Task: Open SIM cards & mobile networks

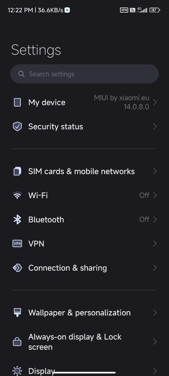Action: [84, 171]
